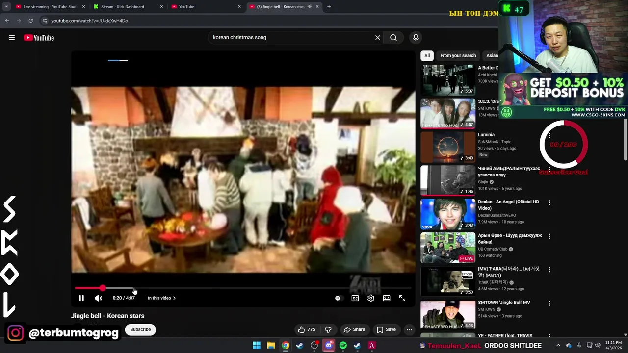
Task: Open the player settings gear
Action: (x=371, y=298)
